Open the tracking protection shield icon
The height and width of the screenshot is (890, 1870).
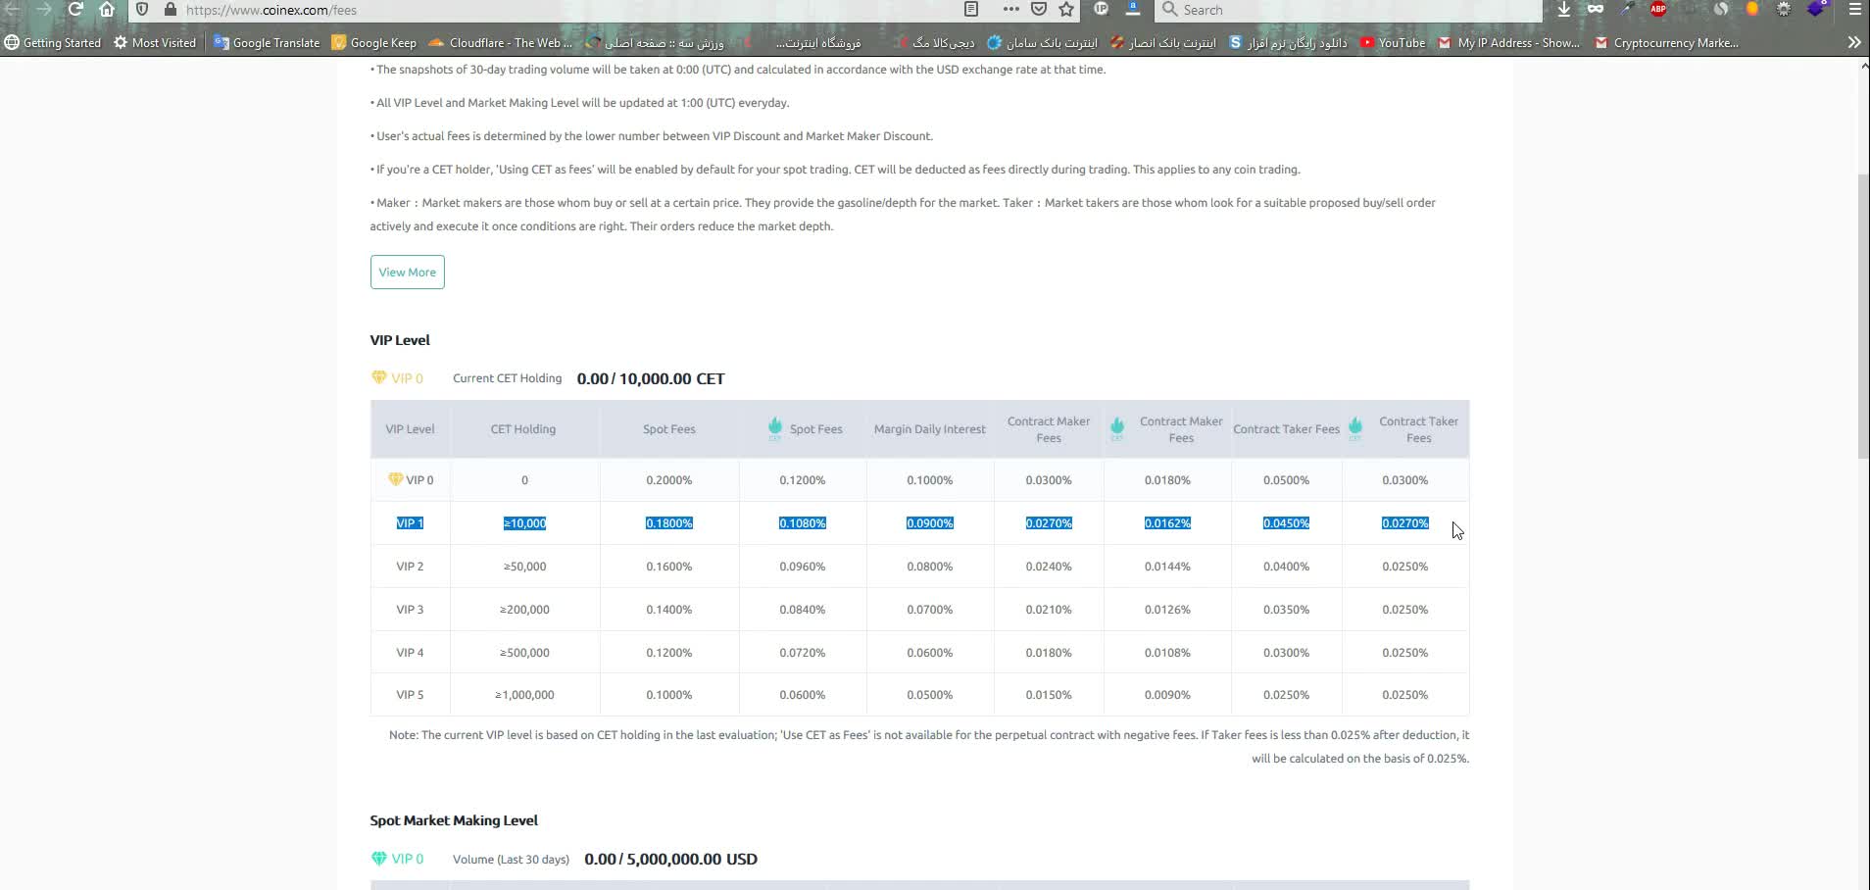click(142, 10)
